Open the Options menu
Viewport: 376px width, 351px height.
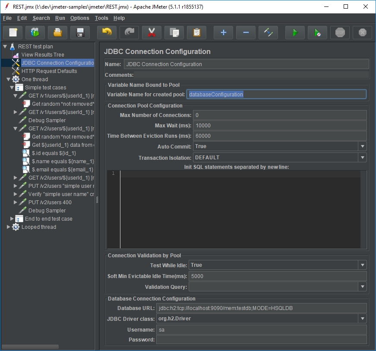coord(79,18)
